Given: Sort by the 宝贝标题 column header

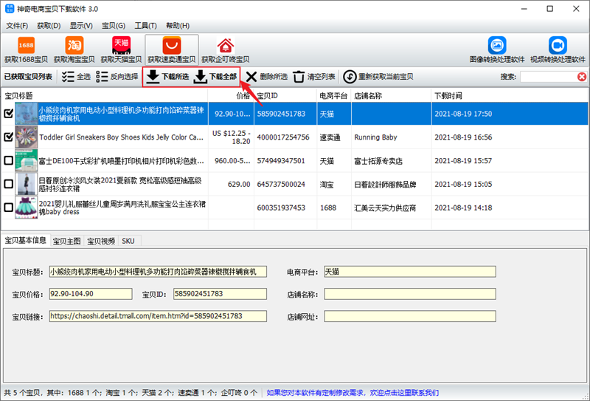Looking at the screenshot, I should (105, 96).
